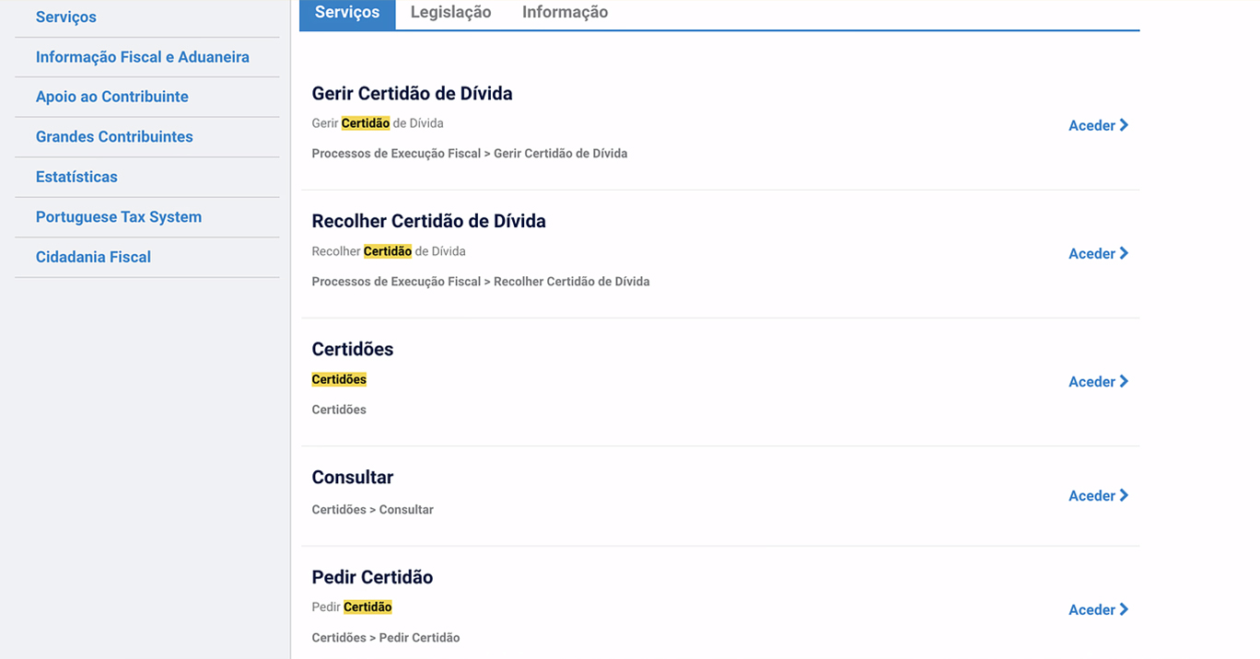The width and height of the screenshot is (1260, 659).
Task: Go to Cidadania Fiscal
Action: click(x=93, y=258)
